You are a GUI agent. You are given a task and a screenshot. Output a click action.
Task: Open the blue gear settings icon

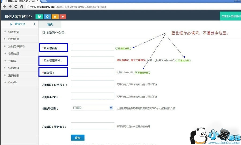[47, 17]
